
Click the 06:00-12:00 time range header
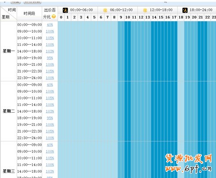click(121, 10)
